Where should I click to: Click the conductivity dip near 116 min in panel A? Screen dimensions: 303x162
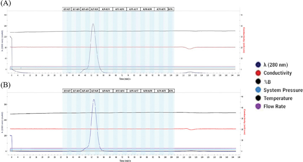pyautogui.click(x=190, y=49)
